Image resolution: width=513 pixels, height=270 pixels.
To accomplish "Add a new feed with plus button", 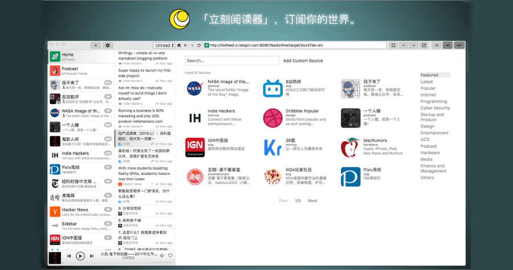I will (96, 46).
